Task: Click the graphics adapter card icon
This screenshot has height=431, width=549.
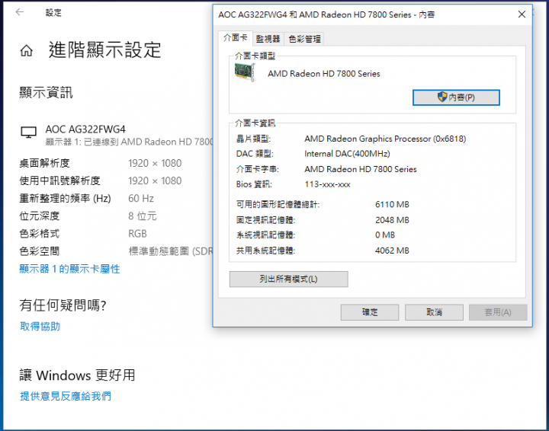Action: (245, 72)
